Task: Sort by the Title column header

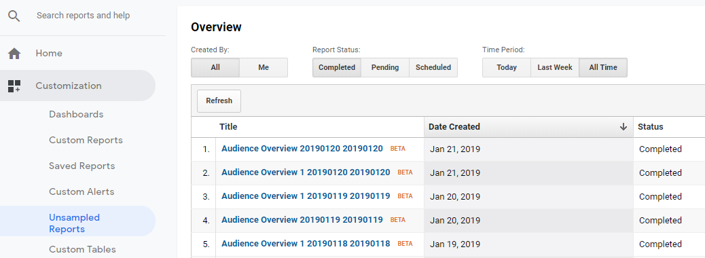Action: [228, 127]
